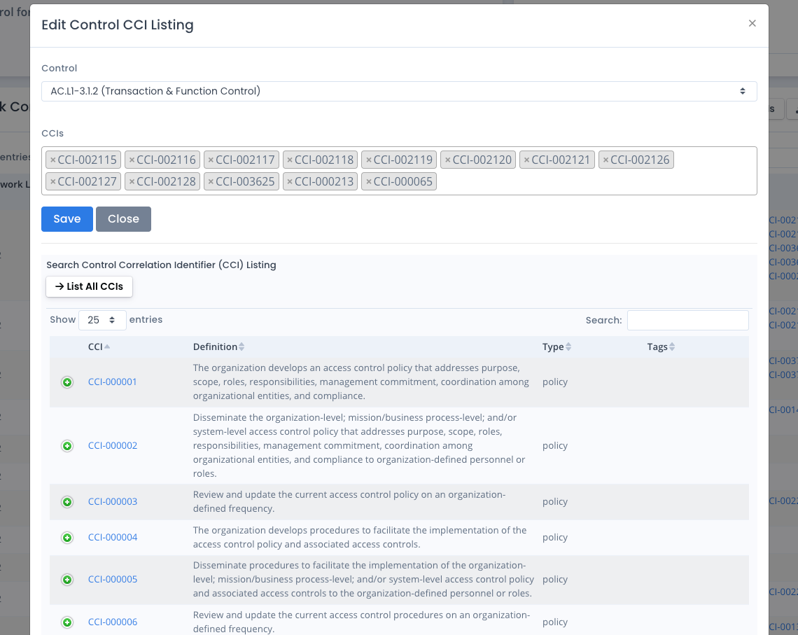Add CCI-000001 using its green plus icon
The width and height of the screenshot is (798, 635).
click(67, 382)
